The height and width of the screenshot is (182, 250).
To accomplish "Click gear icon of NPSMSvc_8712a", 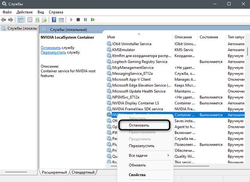I will (x=109, y=97).
